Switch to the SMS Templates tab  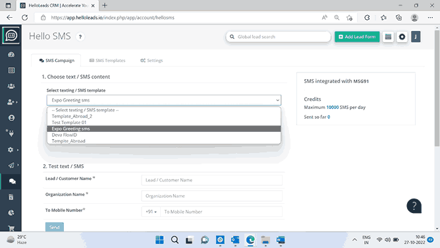coord(107,61)
